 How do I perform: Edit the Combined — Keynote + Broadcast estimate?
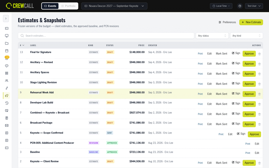209,114
